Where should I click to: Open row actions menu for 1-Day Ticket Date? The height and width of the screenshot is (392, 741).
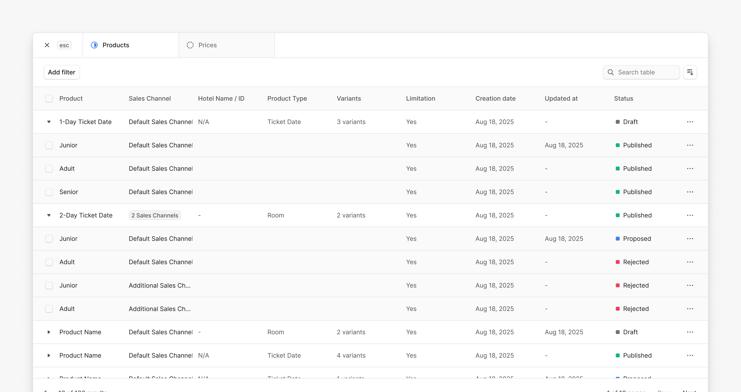coord(690,122)
